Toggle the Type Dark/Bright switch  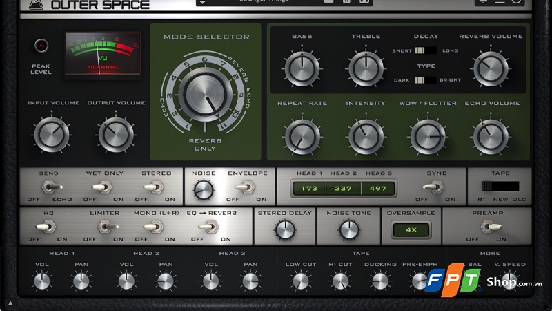click(426, 80)
